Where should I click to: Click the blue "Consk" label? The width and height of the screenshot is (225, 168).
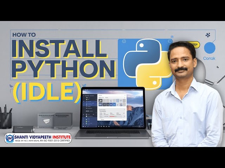coord(209,58)
